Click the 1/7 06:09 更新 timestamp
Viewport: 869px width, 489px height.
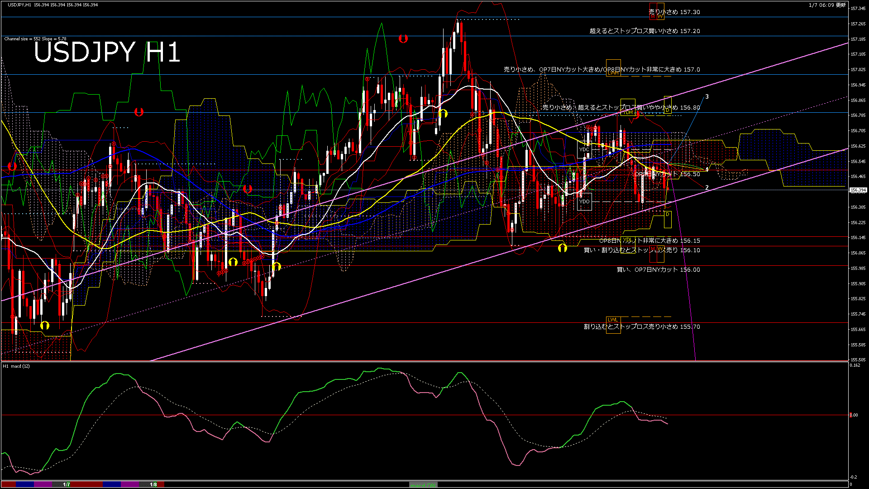[x=827, y=5]
